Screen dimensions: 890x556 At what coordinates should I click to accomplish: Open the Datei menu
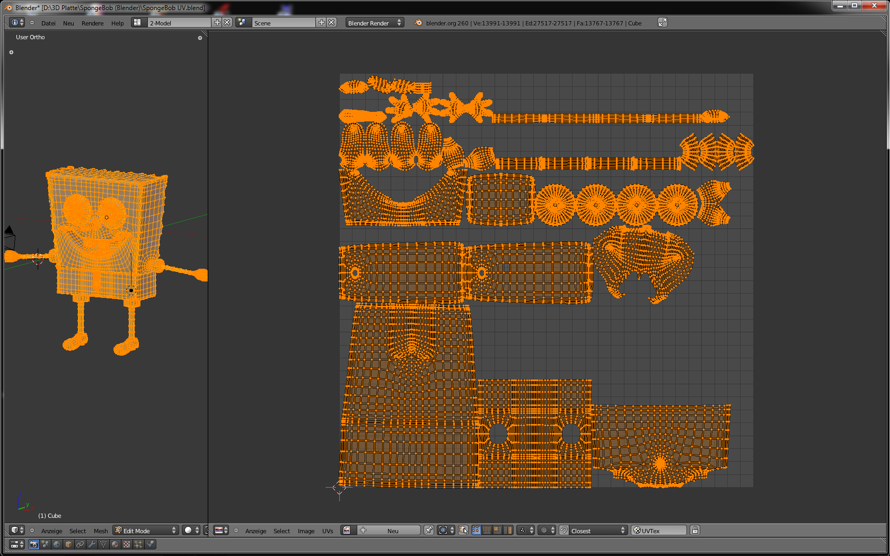coord(48,23)
